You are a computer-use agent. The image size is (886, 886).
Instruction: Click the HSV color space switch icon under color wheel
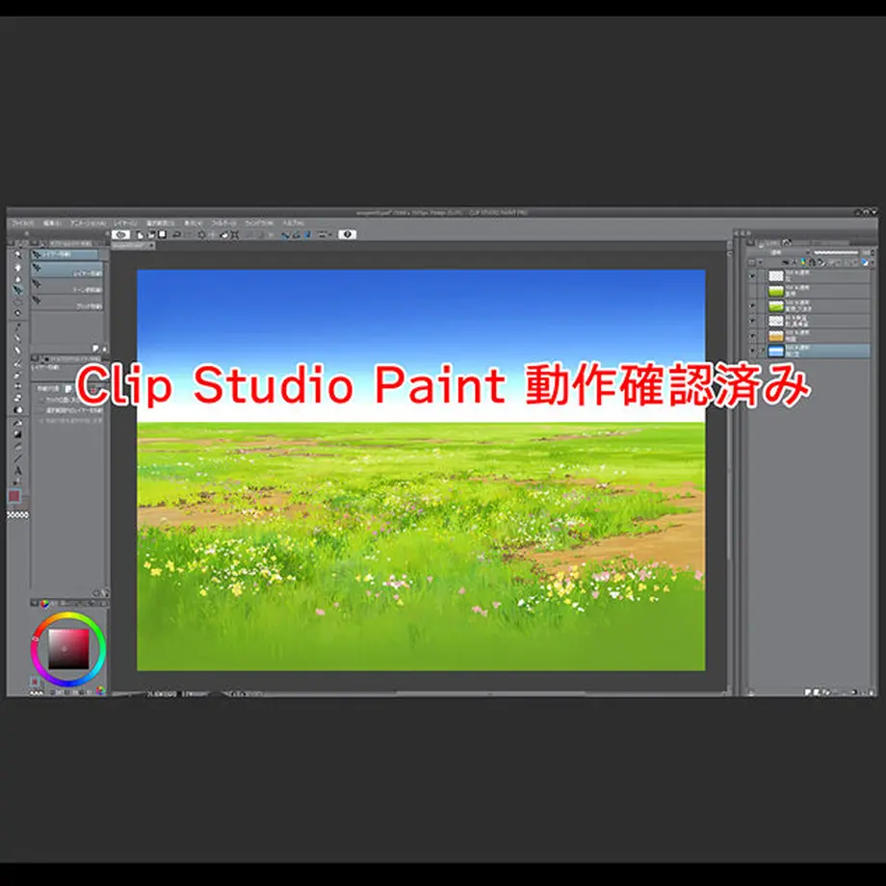[100, 690]
